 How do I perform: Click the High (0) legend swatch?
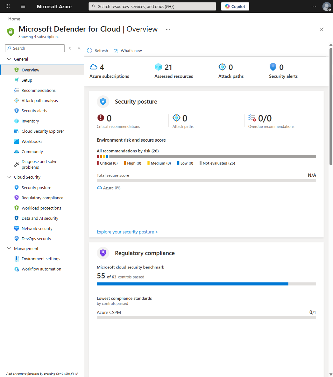(x=125, y=163)
